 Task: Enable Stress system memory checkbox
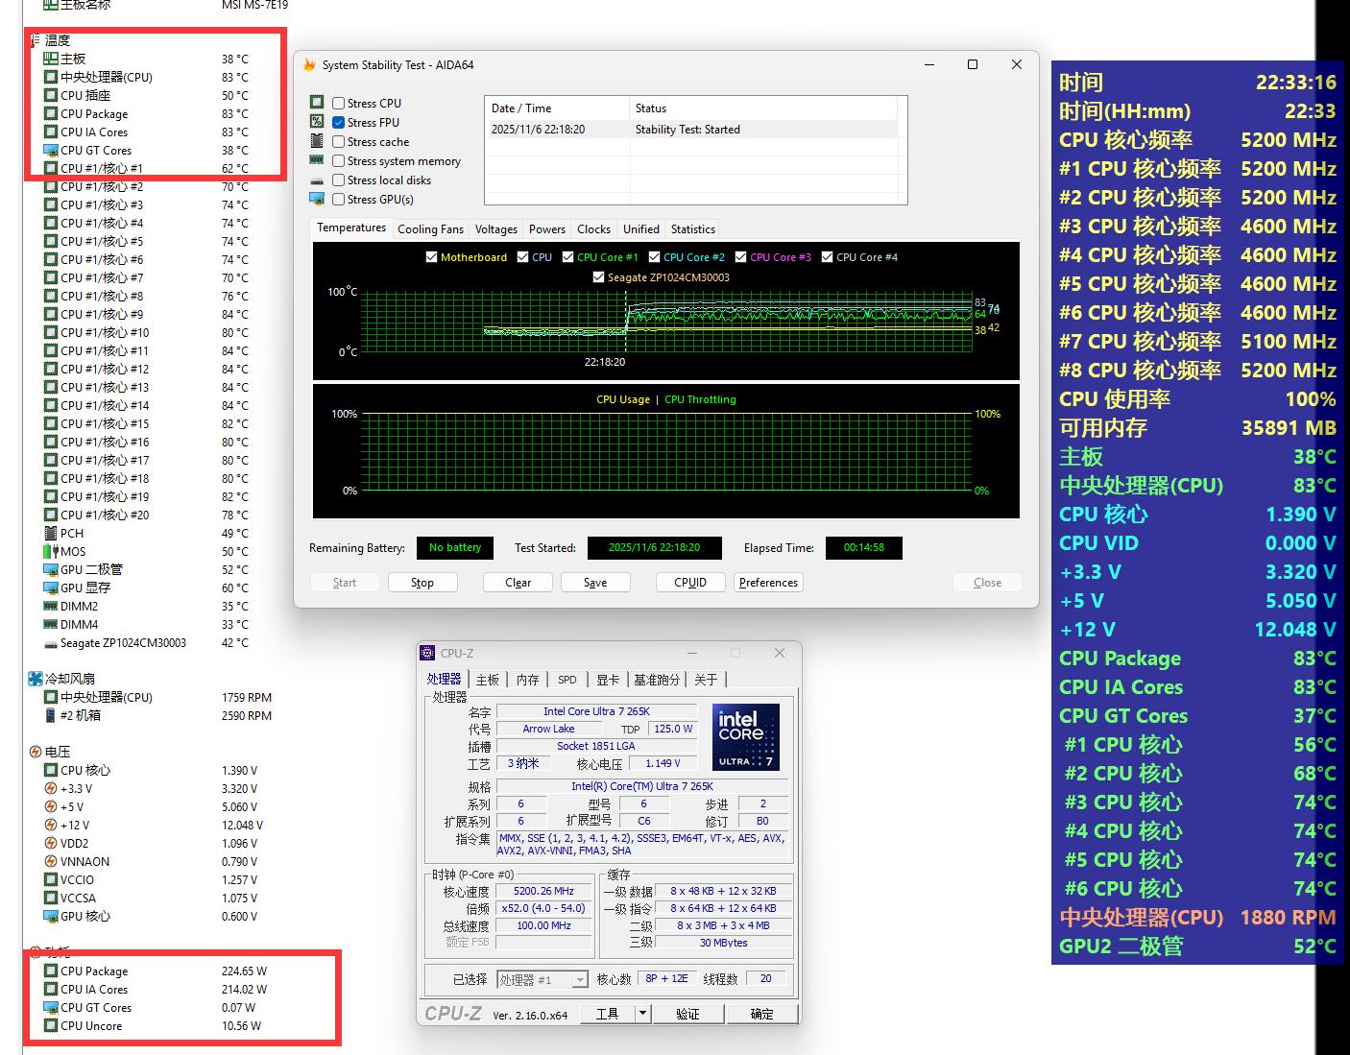pos(339,161)
